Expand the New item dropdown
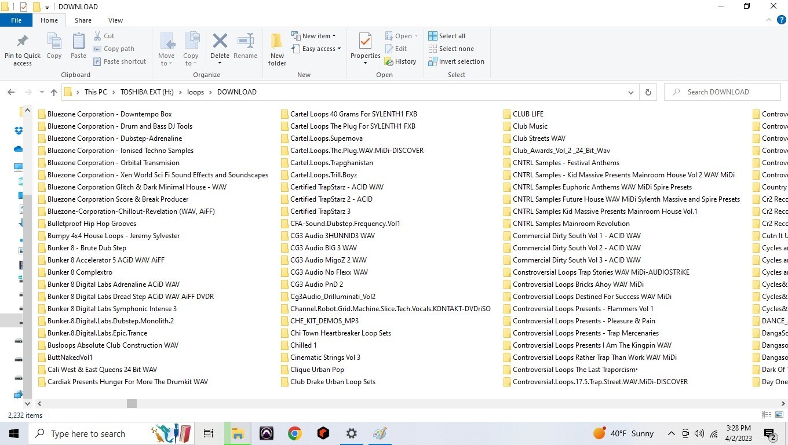788x445 pixels. [334, 36]
